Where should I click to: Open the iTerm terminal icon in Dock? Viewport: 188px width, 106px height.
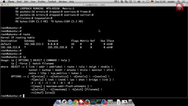click(99, 102)
